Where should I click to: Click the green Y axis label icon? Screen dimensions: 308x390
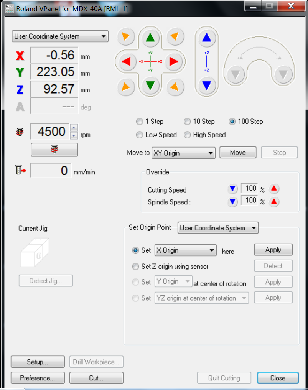pos(20,72)
